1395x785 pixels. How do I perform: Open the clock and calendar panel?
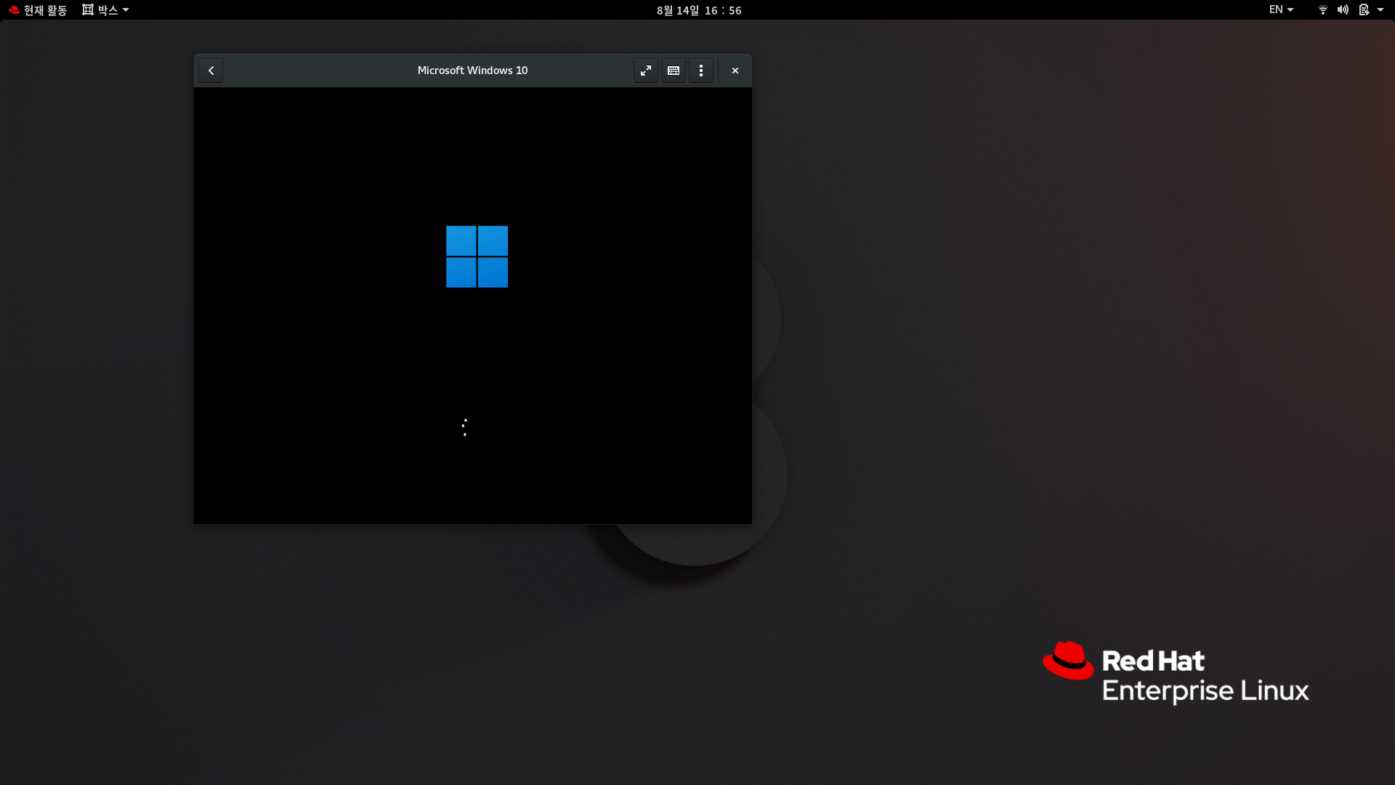click(699, 10)
